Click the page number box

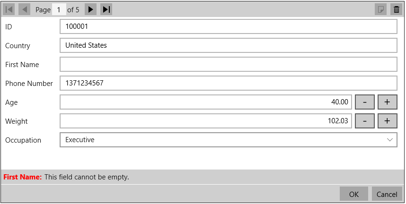59,9
